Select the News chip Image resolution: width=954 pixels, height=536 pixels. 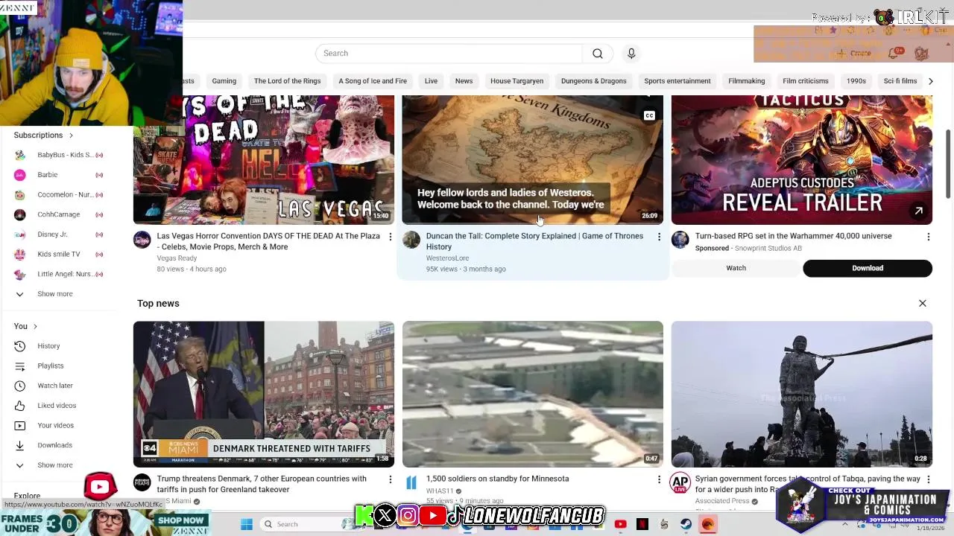[464, 81]
